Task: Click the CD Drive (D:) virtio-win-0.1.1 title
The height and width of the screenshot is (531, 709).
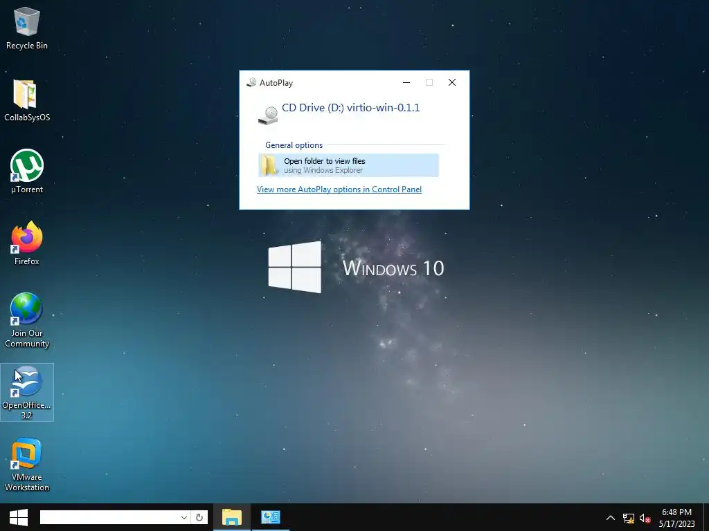Action: pyautogui.click(x=351, y=107)
